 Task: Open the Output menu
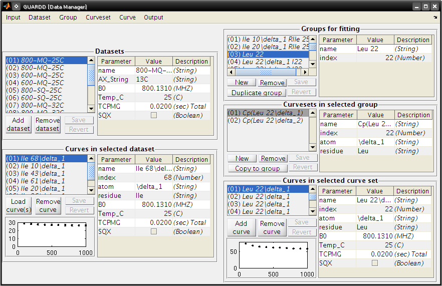pyautogui.click(x=153, y=18)
